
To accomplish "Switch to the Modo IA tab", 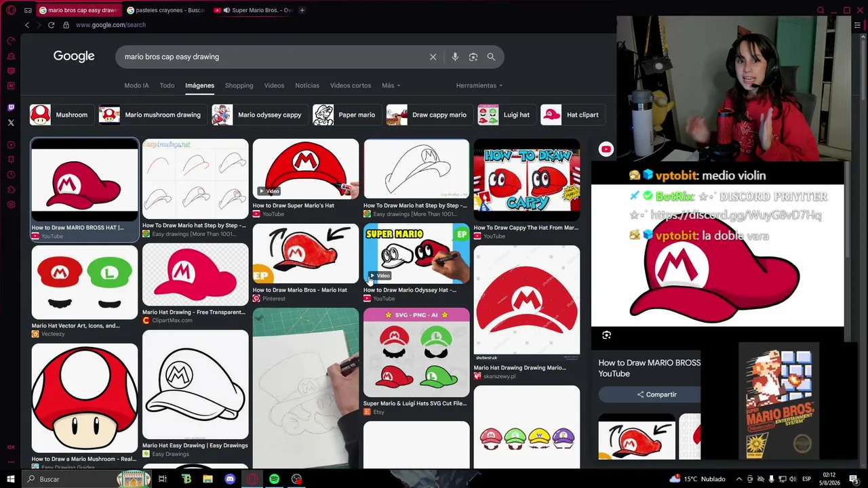I will coord(136,85).
